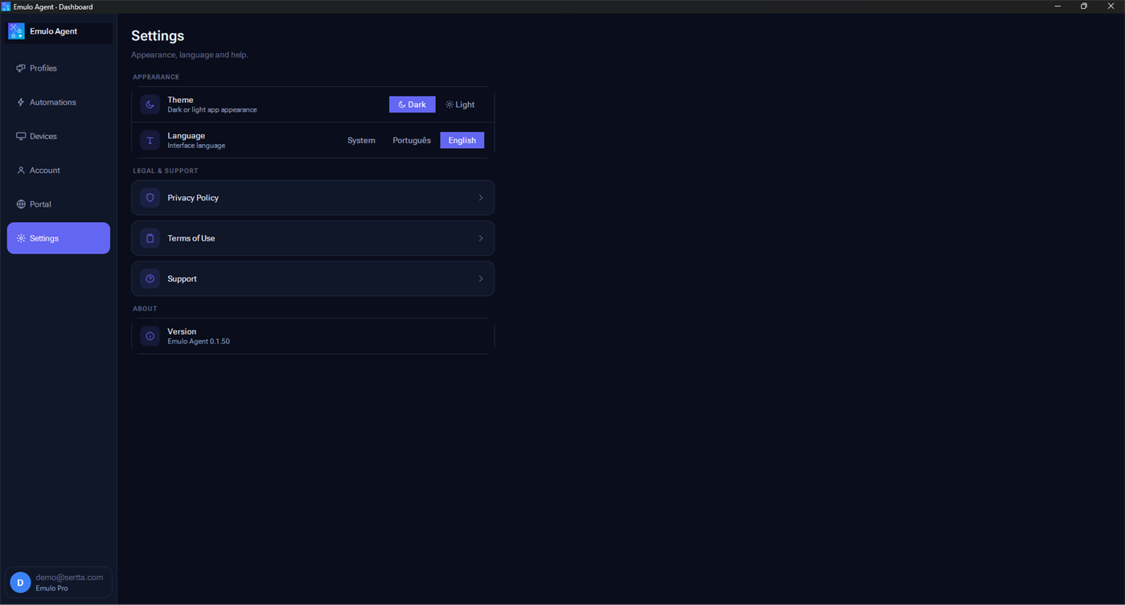
Task: Open the Automations page
Action: pos(59,102)
